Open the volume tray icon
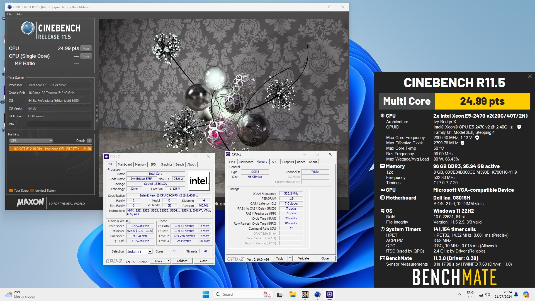The width and height of the screenshot is (535, 301). pos(488,294)
